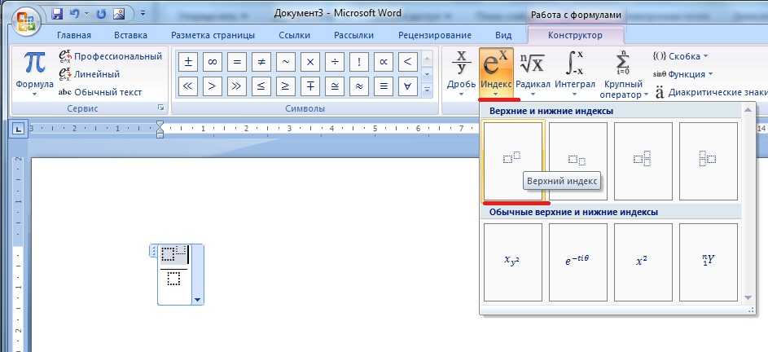Insert the division sign symbol
Viewport: 768px width, 352px height.
click(x=334, y=62)
